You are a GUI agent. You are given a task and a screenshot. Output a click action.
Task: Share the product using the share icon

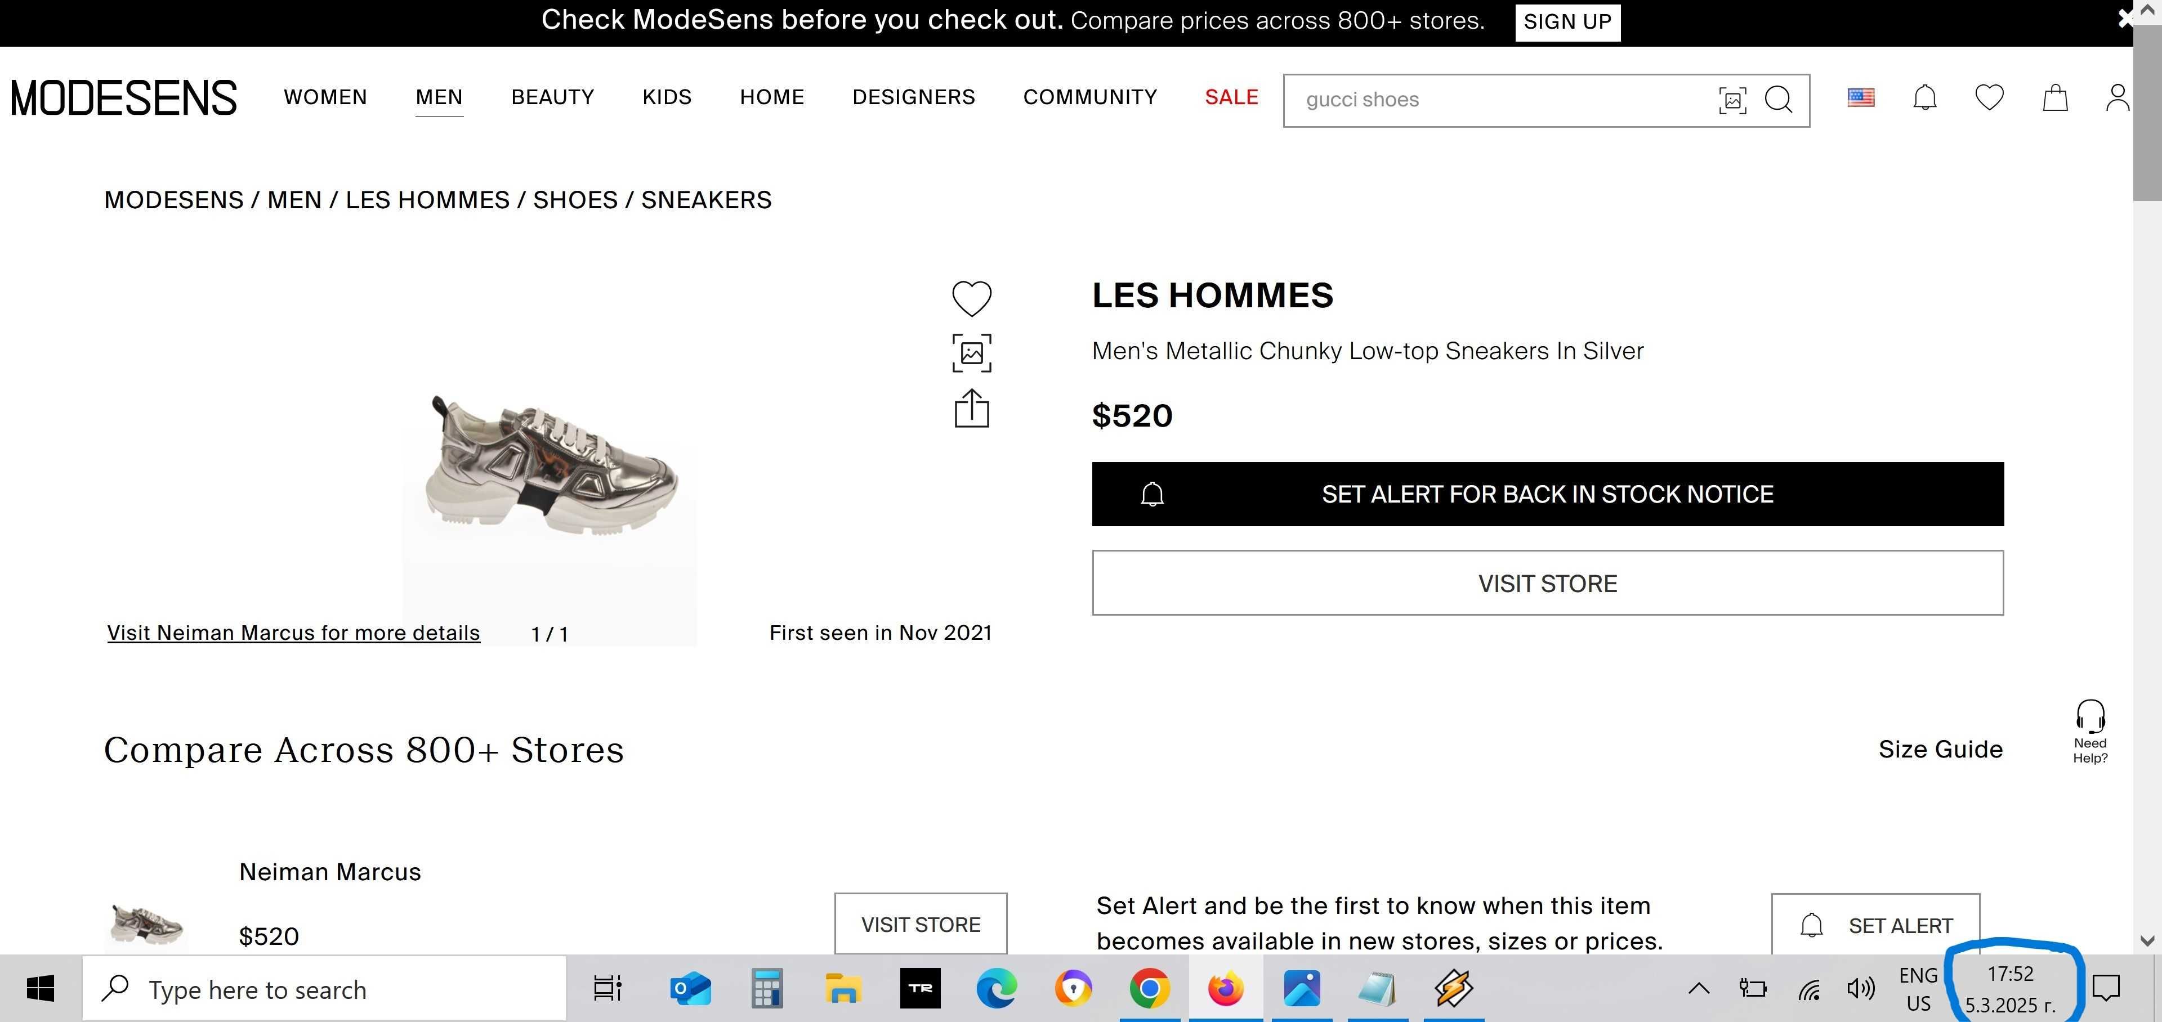971,408
